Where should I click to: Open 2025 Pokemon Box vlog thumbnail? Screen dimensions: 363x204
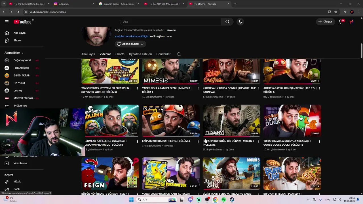click(171, 174)
